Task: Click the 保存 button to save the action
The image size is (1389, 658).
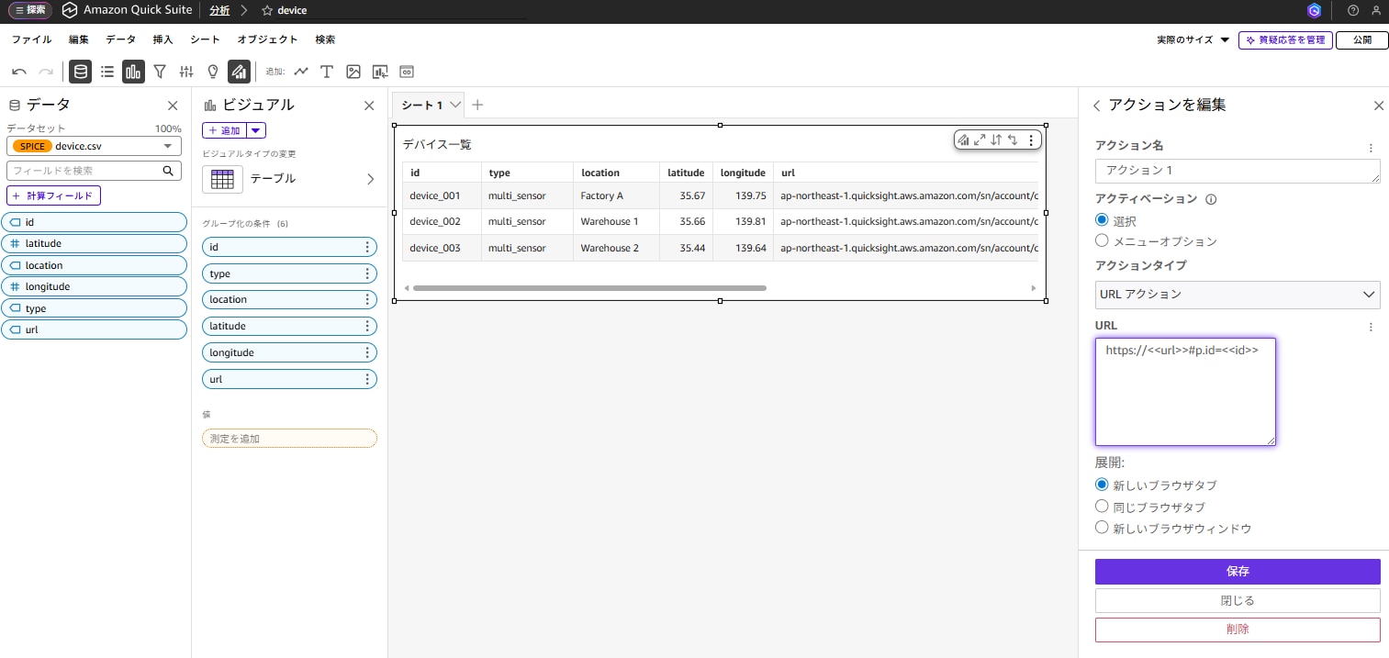Action: [x=1237, y=571]
